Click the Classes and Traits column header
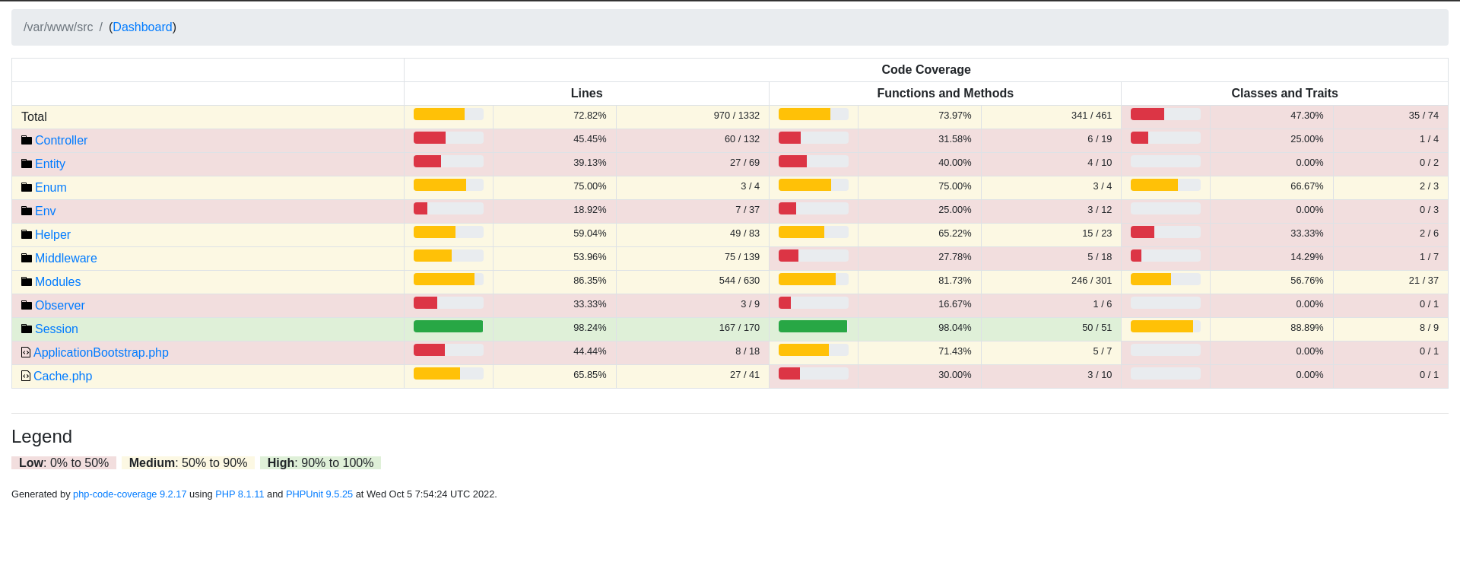The image size is (1460, 575). point(1284,94)
